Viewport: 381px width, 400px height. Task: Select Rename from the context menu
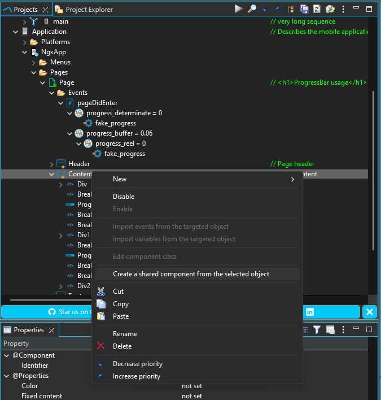(x=125, y=334)
